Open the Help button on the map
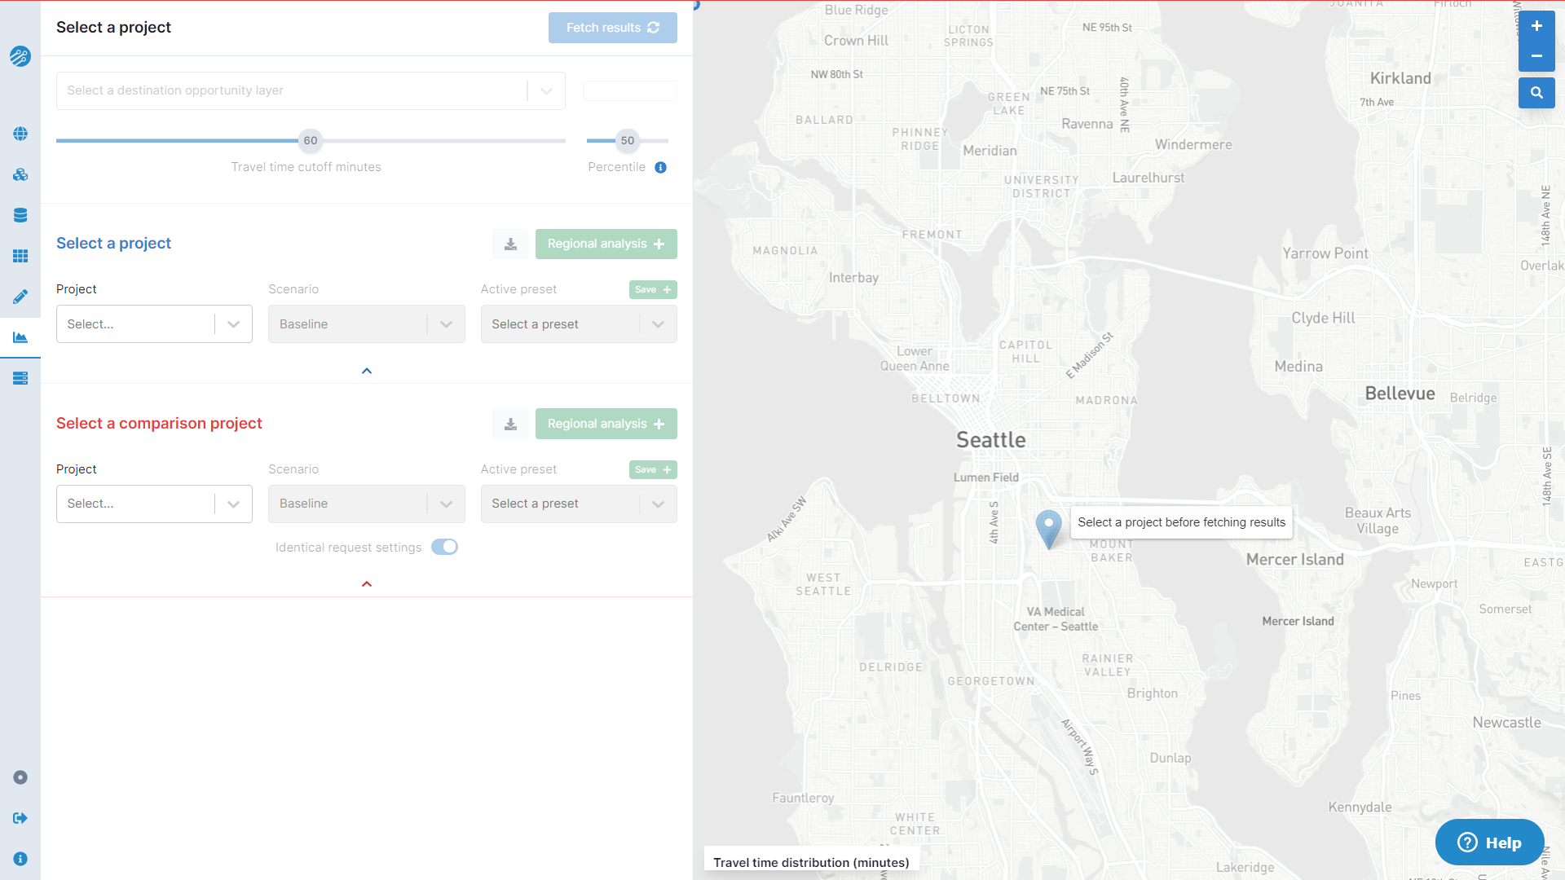The width and height of the screenshot is (1565, 880). (x=1489, y=843)
